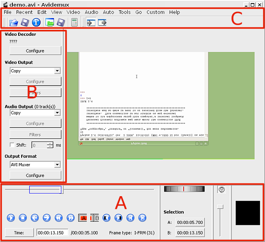Image resolution: width=265 pixels, height=242 pixels.
Task: Click the current time input field
Action: (x=52, y=233)
